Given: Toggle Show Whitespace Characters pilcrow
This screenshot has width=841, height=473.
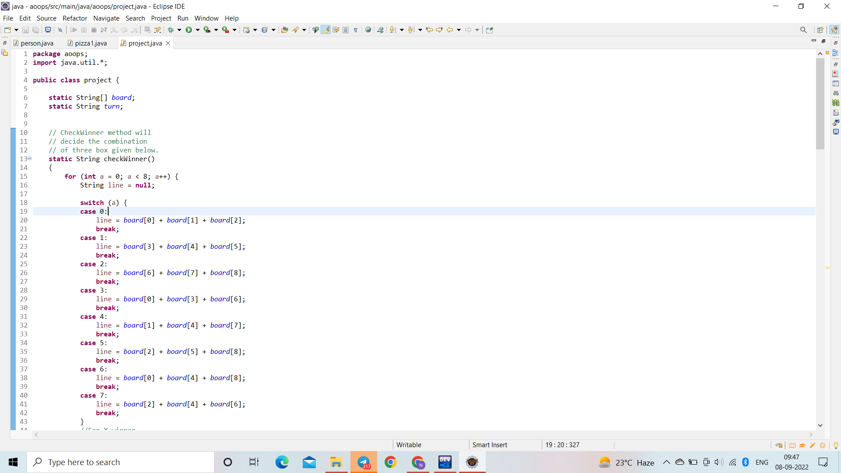Looking at the screenshot, I should click(x=356, y=30).
